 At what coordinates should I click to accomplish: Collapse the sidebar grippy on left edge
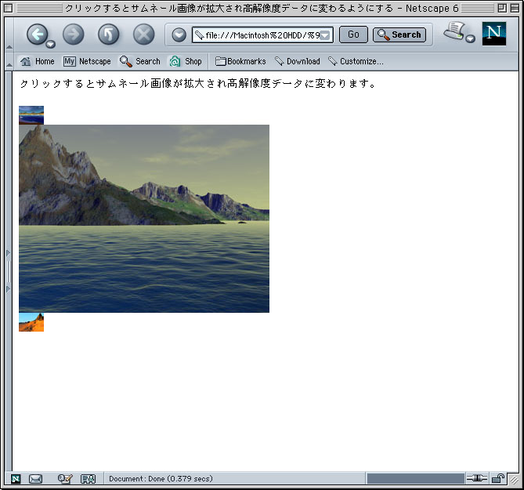click(x=9, y=270)
